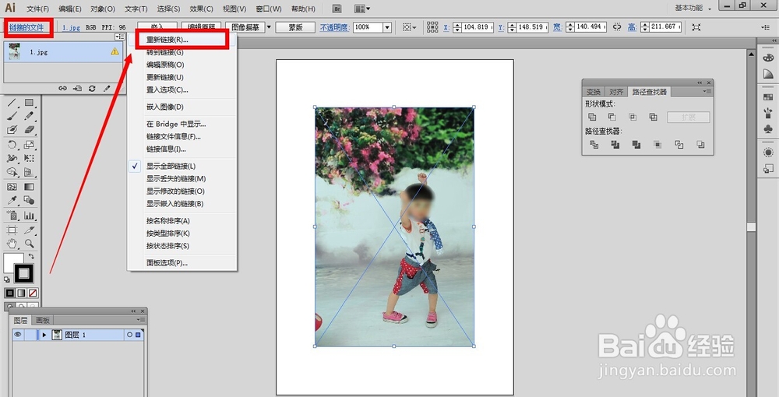Click the 蒙版 button
Screen dimensions: 779x397
295,28
